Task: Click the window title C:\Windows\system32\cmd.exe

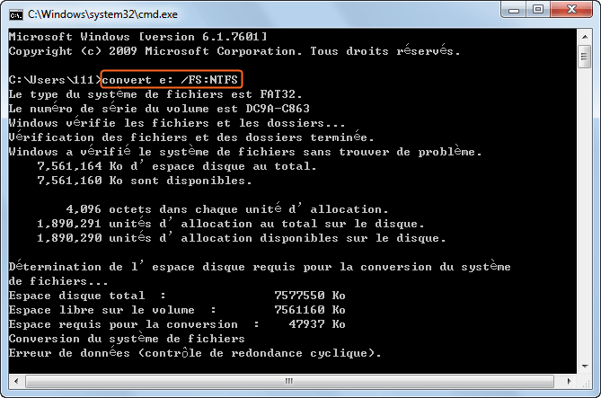Action: point(102,14)
